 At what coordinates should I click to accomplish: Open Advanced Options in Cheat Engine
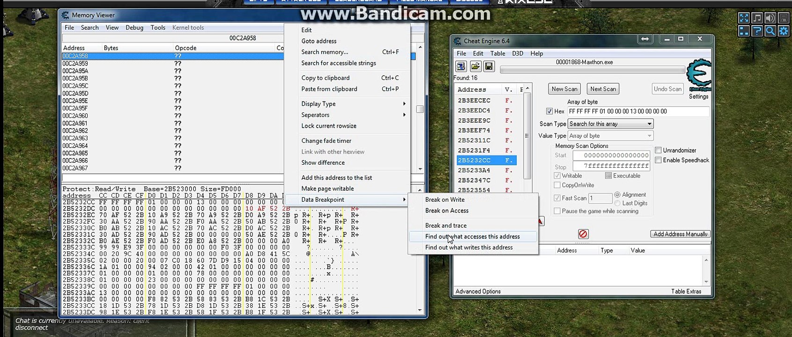478,292
